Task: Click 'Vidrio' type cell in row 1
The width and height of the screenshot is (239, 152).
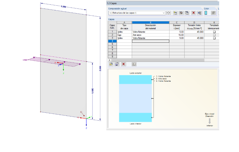Action: click(x=124, y=32)
